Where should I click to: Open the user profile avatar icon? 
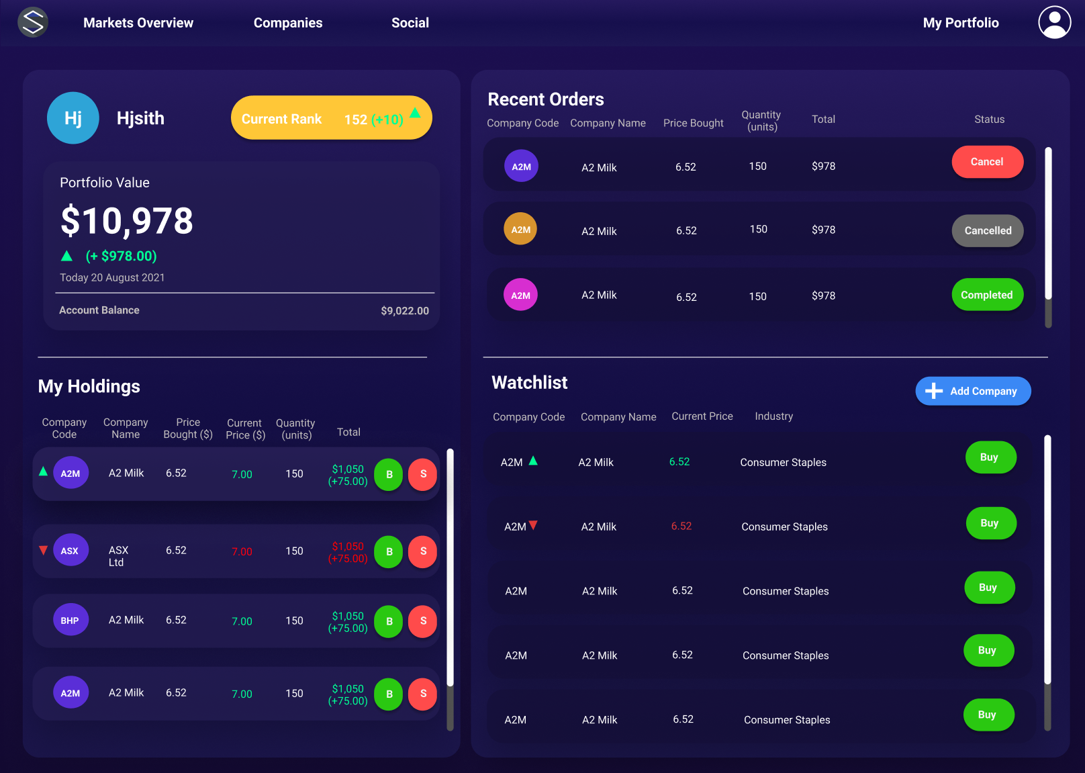[x=1055, y=22]
